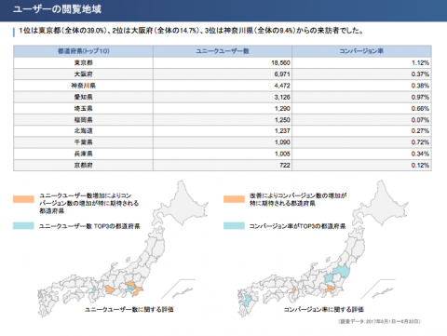
Task: Click the orange legend swatch on right map
Action: pos(234,199)
